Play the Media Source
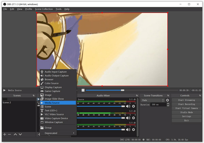This screenshot has width=204, height=143. point(4,90)
